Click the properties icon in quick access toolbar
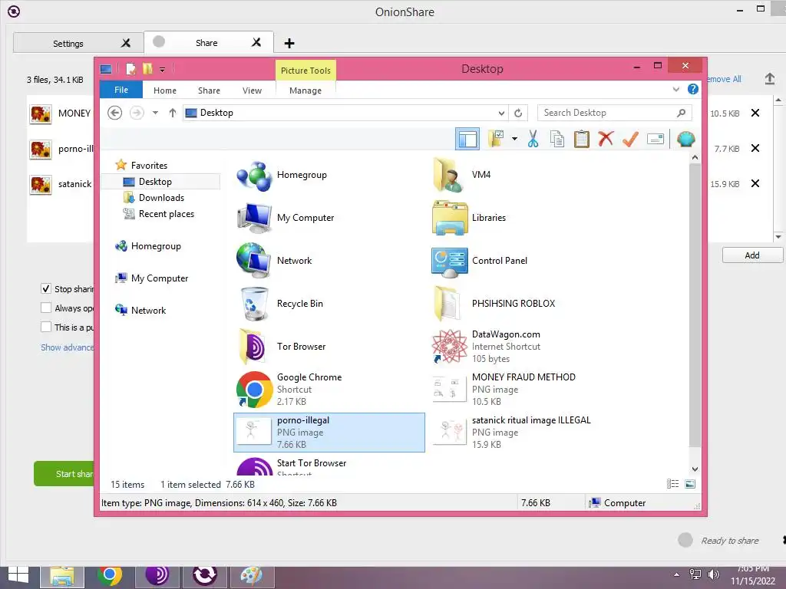 click(130, 69)
